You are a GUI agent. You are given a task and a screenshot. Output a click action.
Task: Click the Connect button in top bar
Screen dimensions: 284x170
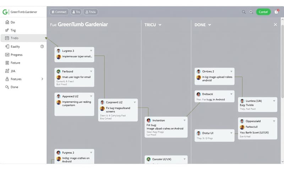pyautogui.click(x=59, y=12)
